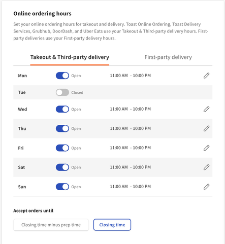The height and width of the screenshot is (244, 225).
Task: Edit Thursday hours with pencil icon
Action: 206,128
